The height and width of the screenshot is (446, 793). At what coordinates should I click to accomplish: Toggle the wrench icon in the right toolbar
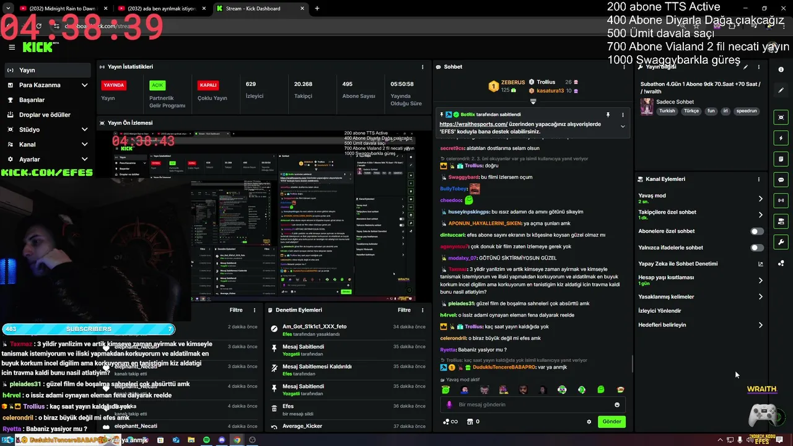coord(781,242)
